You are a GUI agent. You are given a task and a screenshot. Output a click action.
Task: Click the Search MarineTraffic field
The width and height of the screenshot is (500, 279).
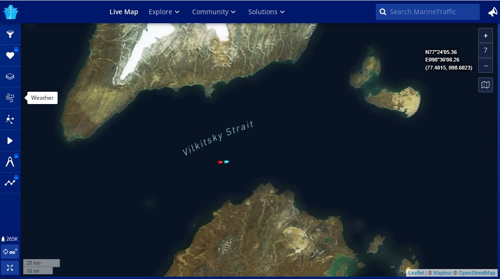[428, 12]
